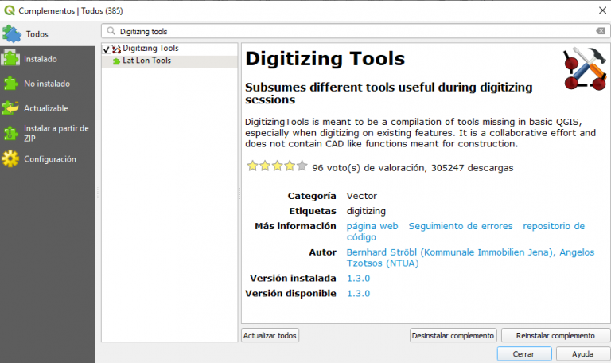Click the green puzzle icon beside Todos

pyautogui.click(x=11, y=34)
